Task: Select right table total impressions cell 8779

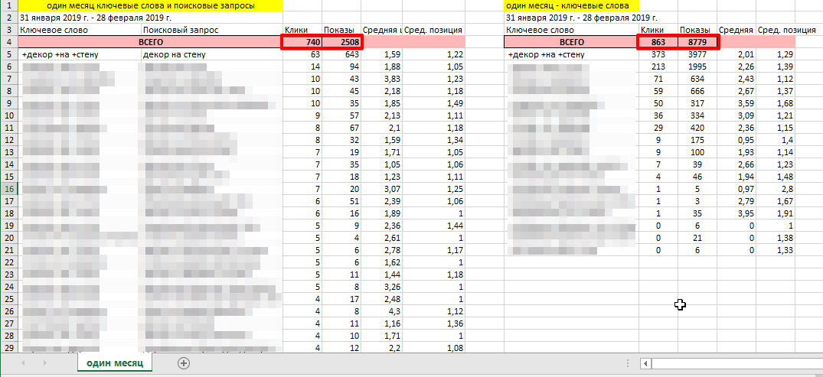Action: coord(697,43)
